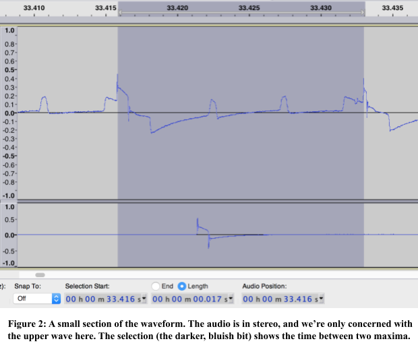Viewport: 418px width, 358px height.
Task: Click the Audio Position time field
Action: point(279,299)
